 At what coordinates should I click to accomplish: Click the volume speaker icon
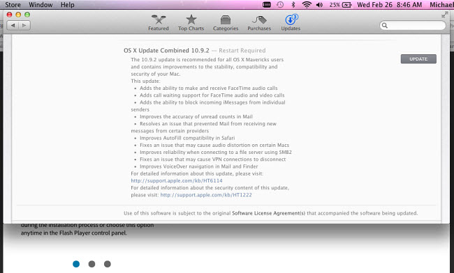(x=320, y=5)
